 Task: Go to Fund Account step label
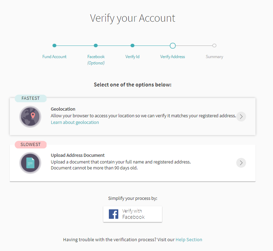pos(54,57)
